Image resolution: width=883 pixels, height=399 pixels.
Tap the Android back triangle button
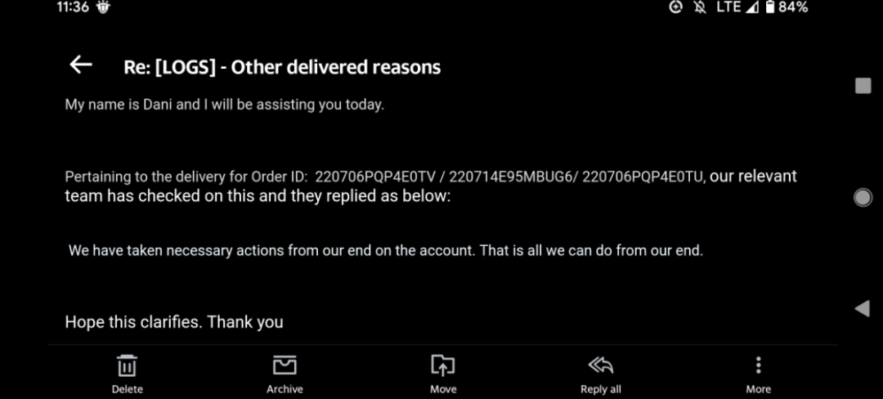coord(862,308)
